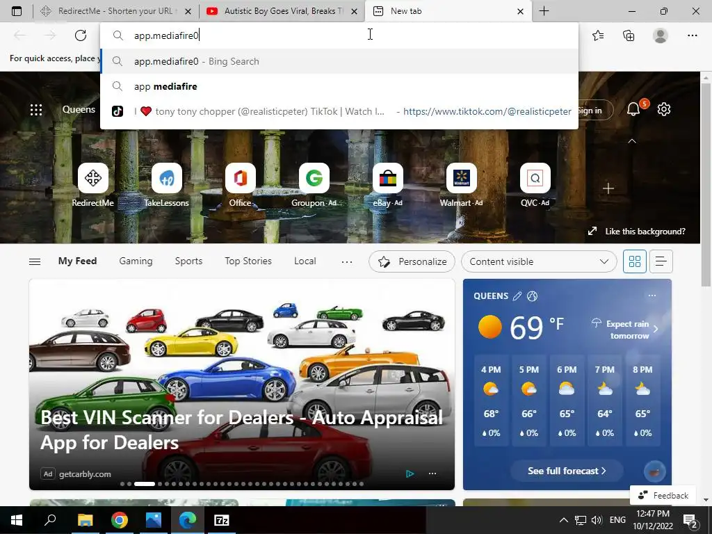Viewport: 712px width, 534px height.
Task: Open the taskbar volume icon
Action: [597, 520]
